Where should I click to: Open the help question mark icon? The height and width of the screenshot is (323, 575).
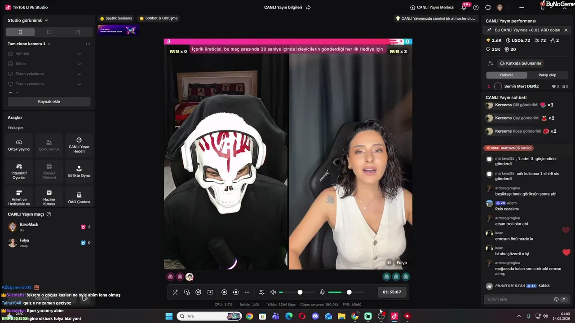(x=476, y=7)
